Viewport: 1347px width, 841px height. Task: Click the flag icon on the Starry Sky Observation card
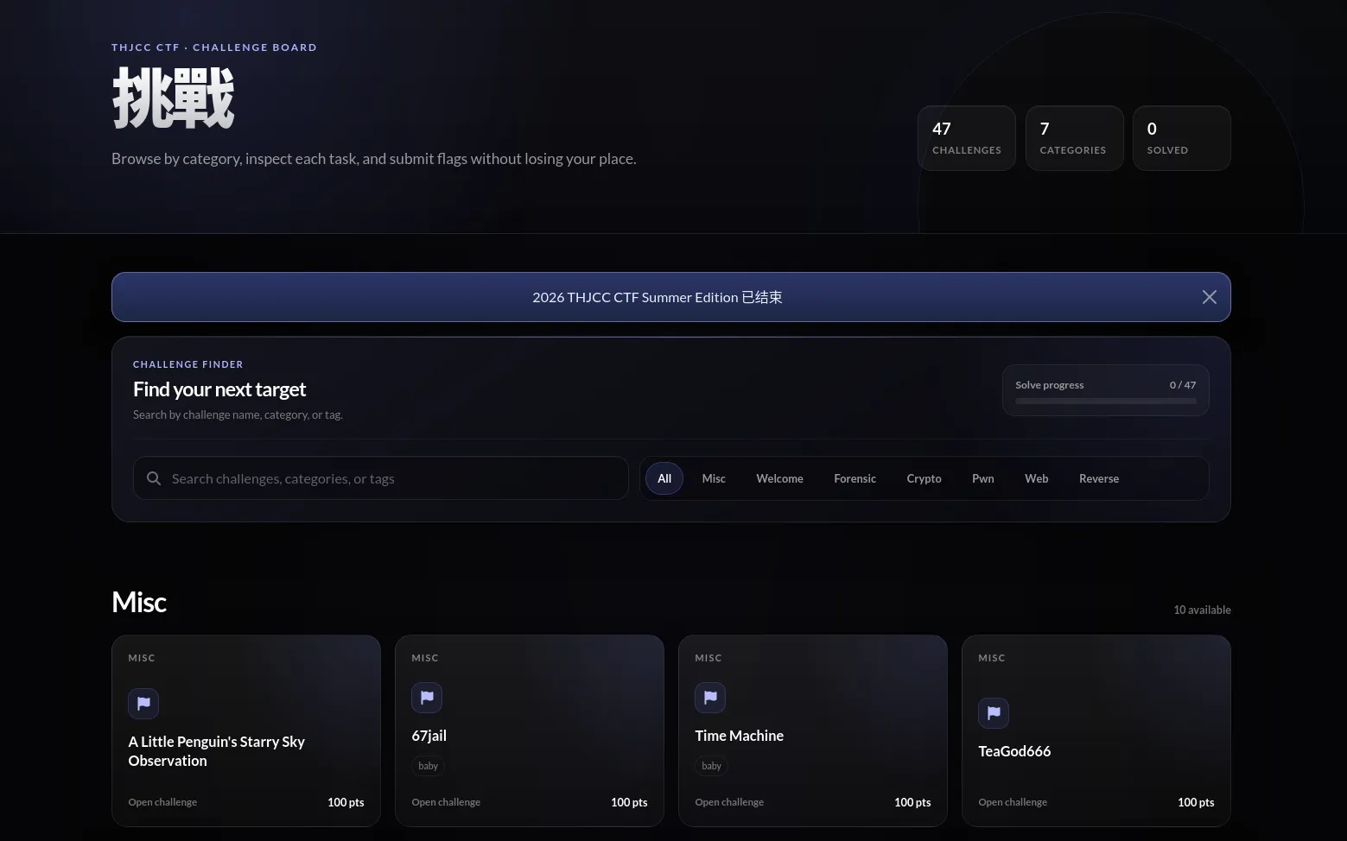143,704
